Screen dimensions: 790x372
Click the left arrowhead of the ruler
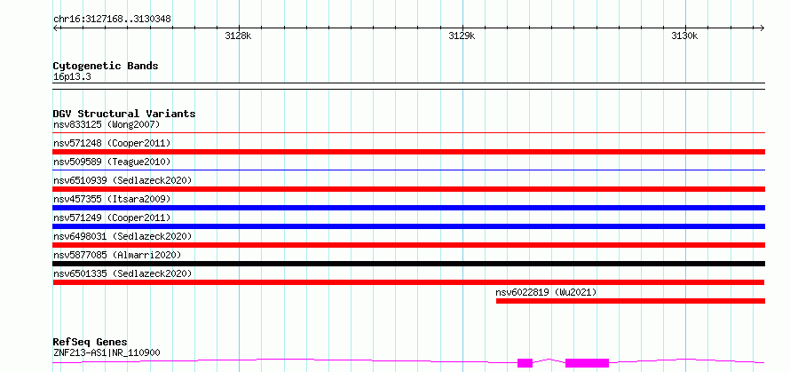pyautogui.click(x=55, y=28)
